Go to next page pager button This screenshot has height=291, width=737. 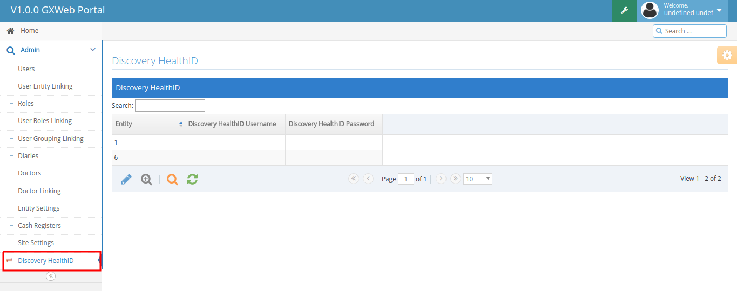point(441,179)
